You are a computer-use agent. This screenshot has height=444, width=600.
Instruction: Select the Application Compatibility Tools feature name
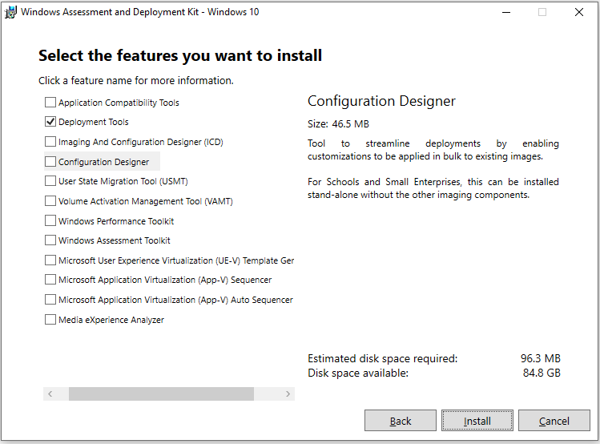119,103
